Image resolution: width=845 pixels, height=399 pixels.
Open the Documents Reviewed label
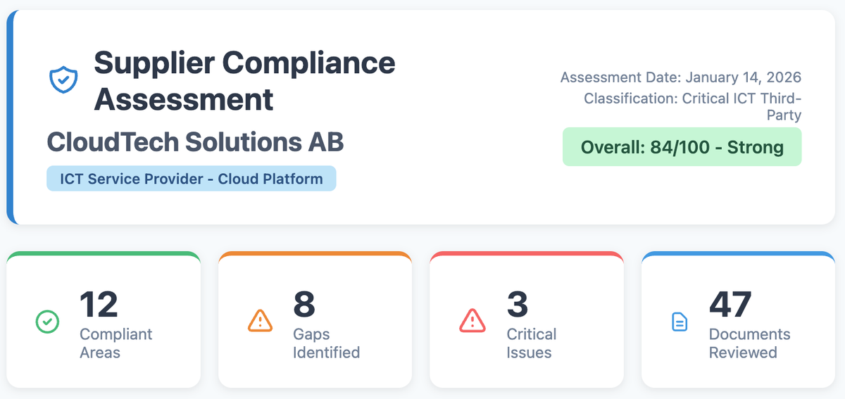(749, 343)
